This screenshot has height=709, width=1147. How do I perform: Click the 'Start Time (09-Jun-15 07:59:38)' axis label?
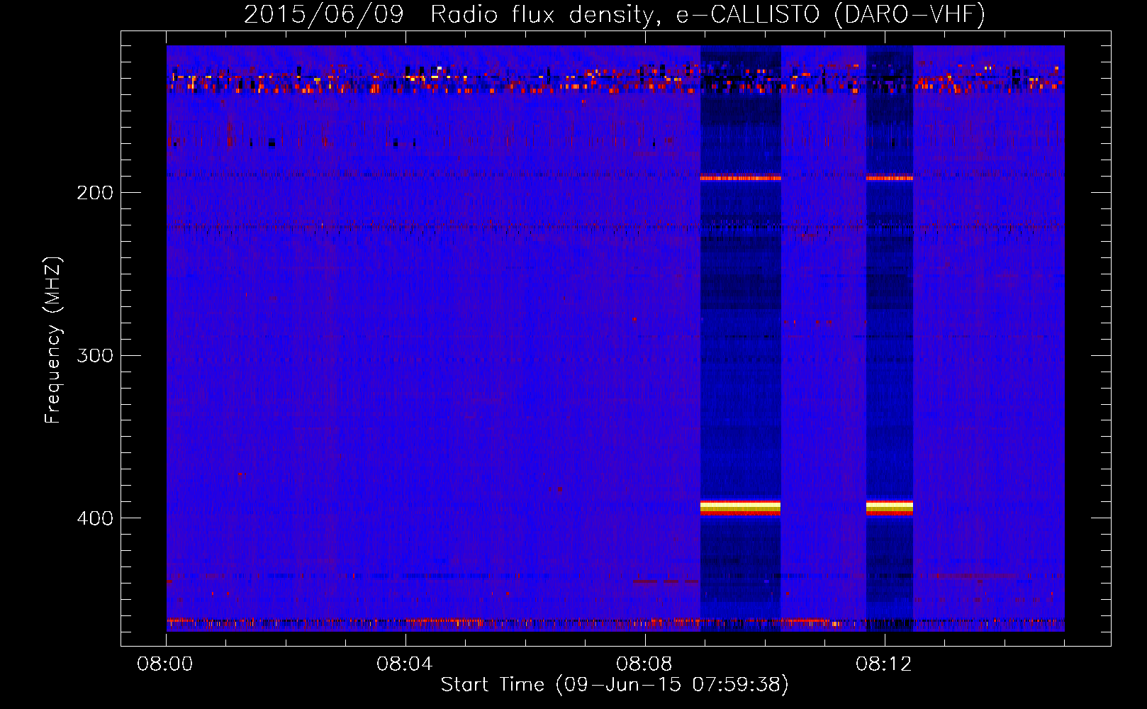(x=615, y=685)
